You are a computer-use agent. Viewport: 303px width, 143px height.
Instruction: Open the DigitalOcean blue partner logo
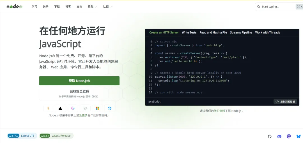tap(110, 108)
